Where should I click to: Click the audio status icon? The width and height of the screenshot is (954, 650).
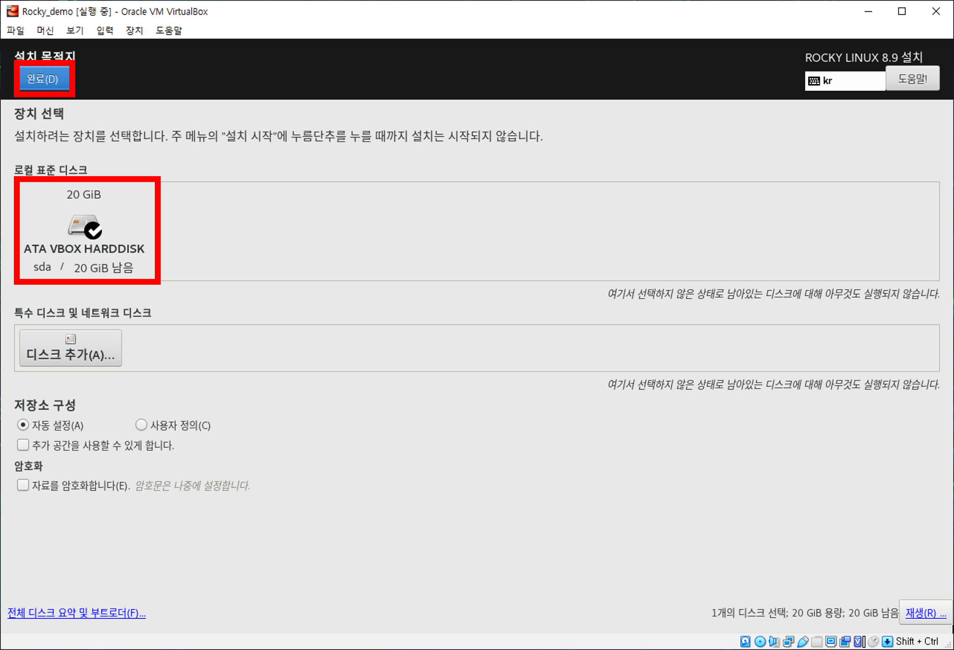point(774,641)
